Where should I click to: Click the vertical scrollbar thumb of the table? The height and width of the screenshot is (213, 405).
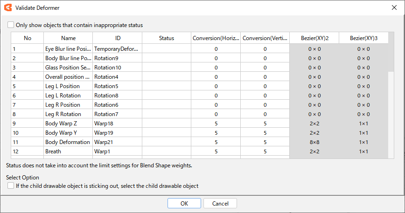click(391, 52)
